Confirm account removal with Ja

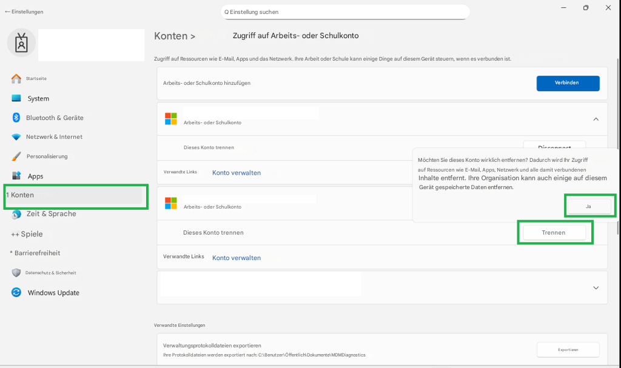tap(588, 206)
